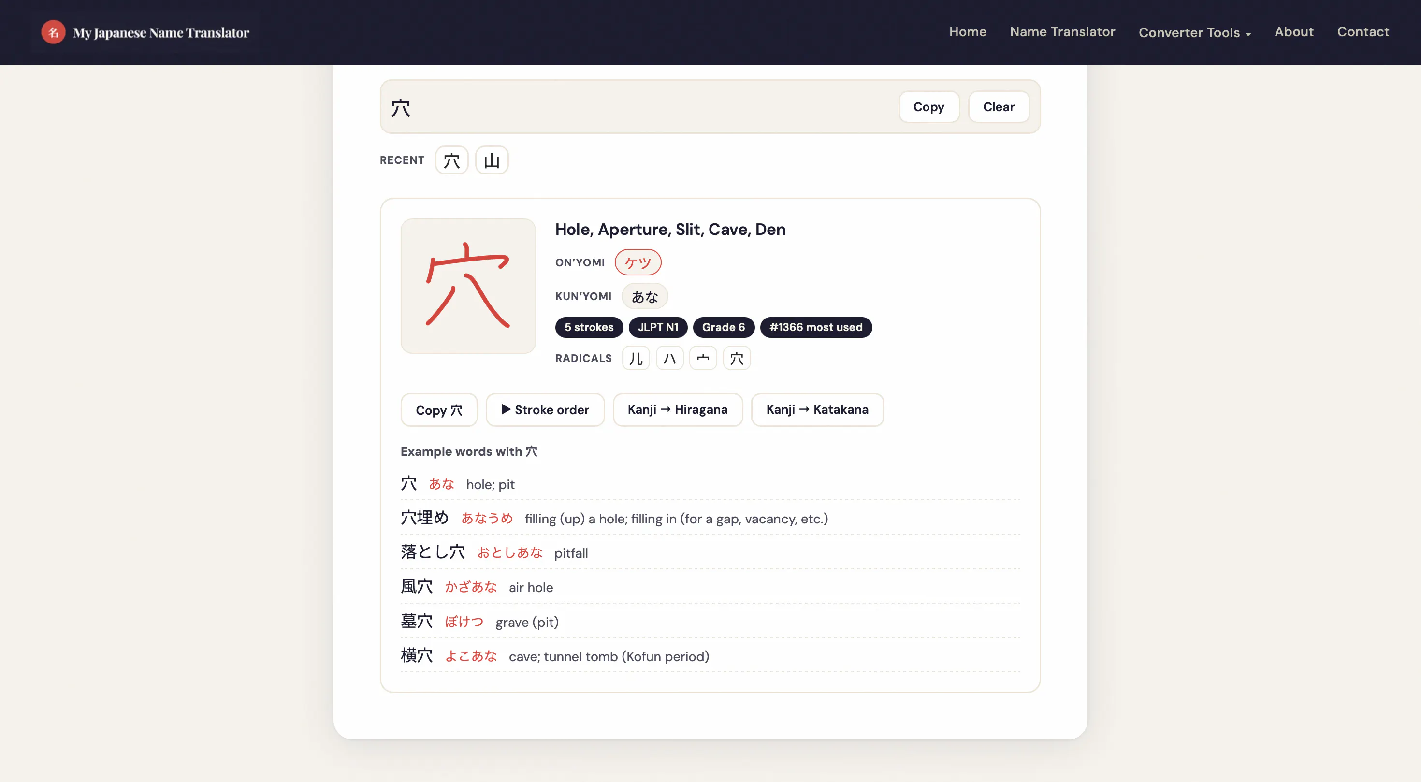1421x782 pixels.
Task: Click the kun'yomi reading あな chip
Action: pyautogui.click(x=644, y=296)
